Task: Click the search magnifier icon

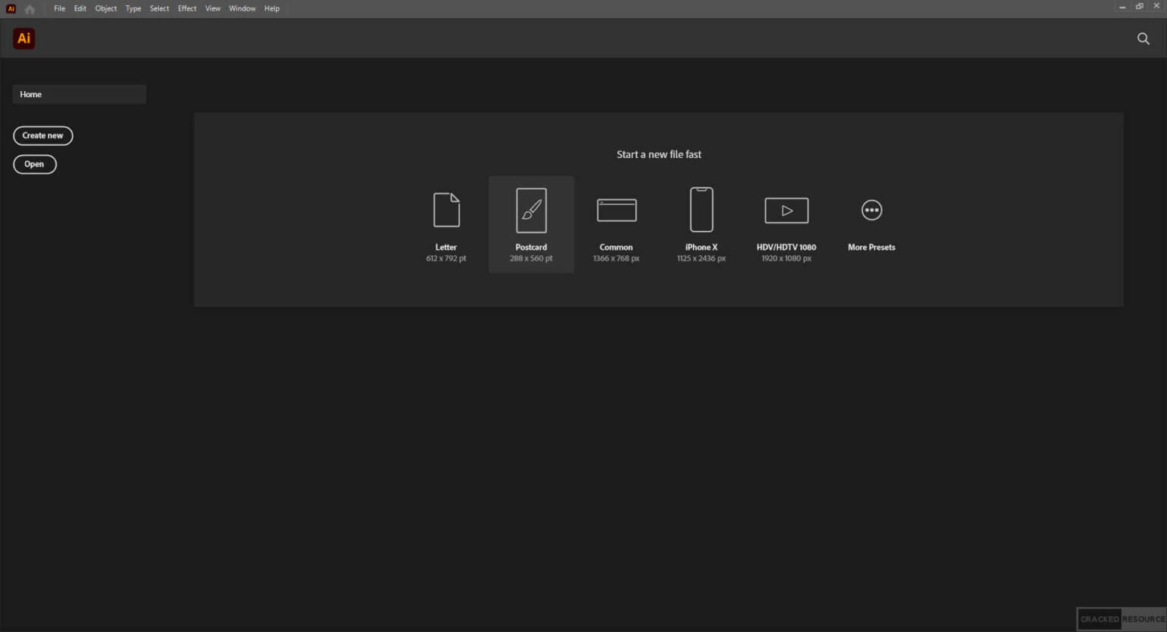Action: coord(1143,39)
